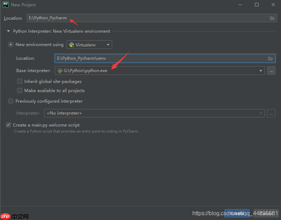Uncheck Create a main.py welcome script
Image resolution: width=281 pixels, height=220 pixels.
(x=8, y=125)
